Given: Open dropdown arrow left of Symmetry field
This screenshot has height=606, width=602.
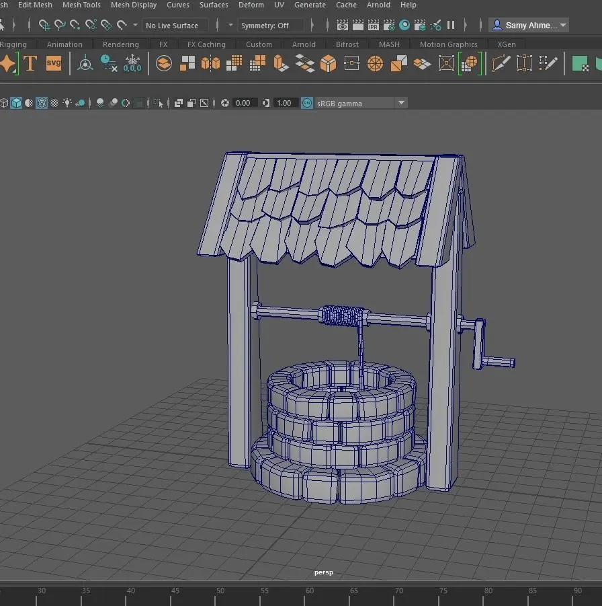Looking at the screenshot, I should 230,25.
